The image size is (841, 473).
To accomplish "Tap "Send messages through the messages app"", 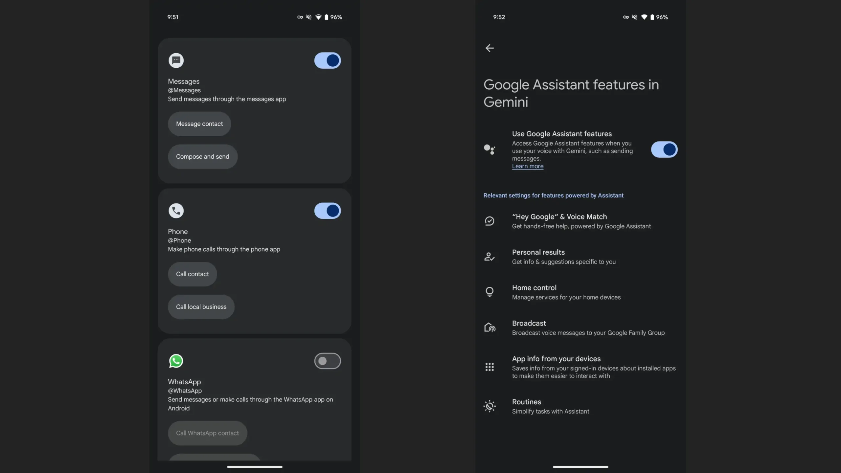I will pyautogui.click(x=227, y=99).
